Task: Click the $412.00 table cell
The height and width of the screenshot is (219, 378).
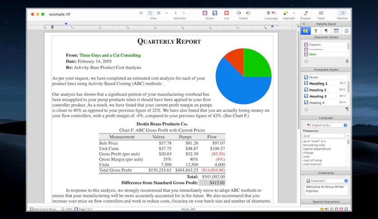Action: click(212, 183)
